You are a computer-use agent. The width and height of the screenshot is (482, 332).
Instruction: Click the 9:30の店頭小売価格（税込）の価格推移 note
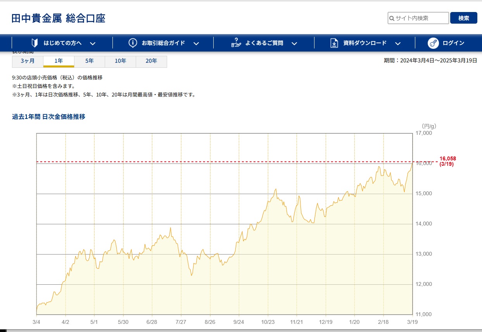click(x=57, y=77)
